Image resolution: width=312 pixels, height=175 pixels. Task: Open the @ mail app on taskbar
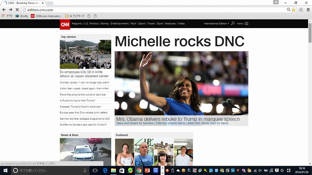(156, 170)
